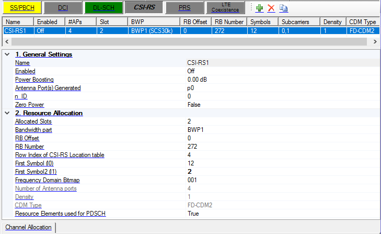
Task: Select the CSI-RS1 name cell in the table
Action: click(x=18, y=31)
